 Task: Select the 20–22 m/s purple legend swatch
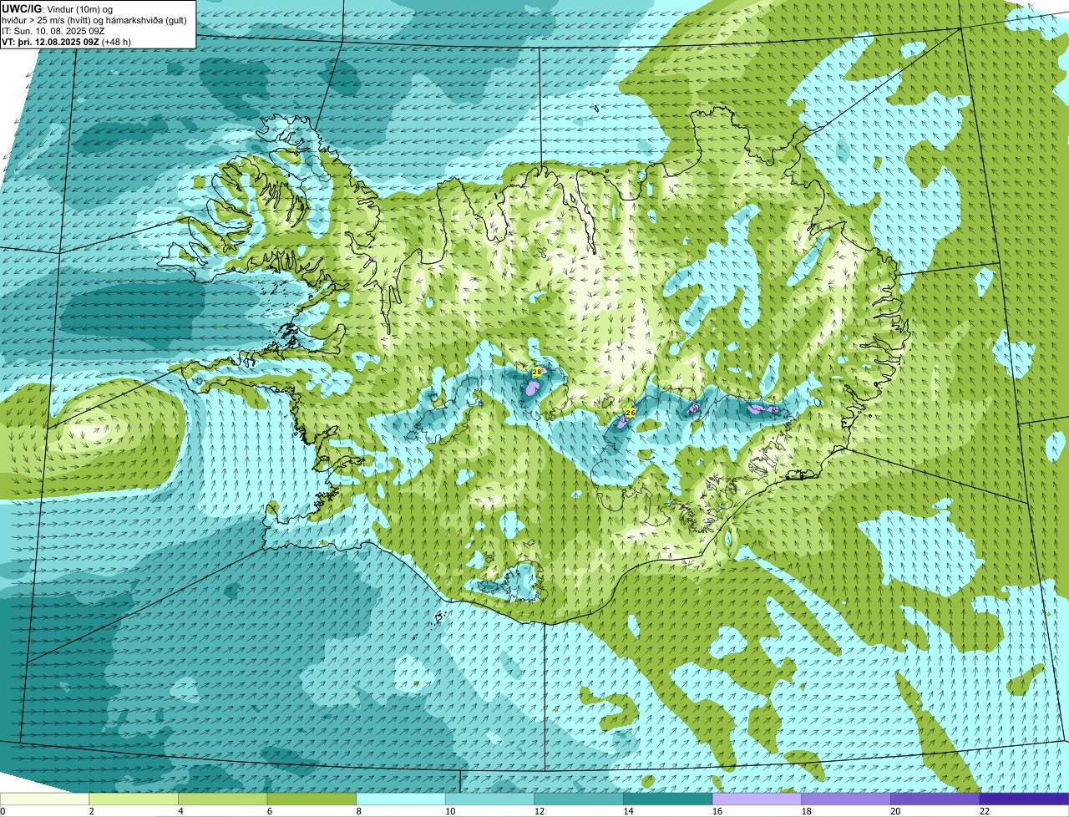point(935,799)
